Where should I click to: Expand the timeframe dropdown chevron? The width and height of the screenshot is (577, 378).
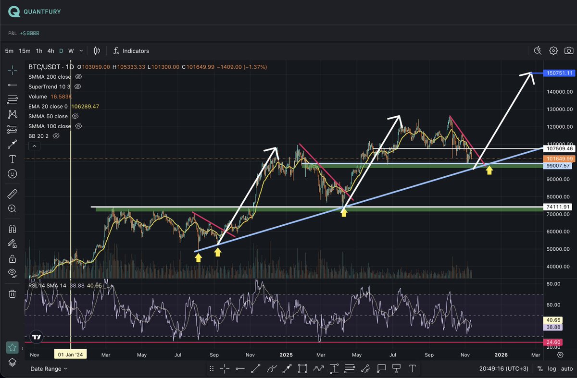(x=81, y=51)
